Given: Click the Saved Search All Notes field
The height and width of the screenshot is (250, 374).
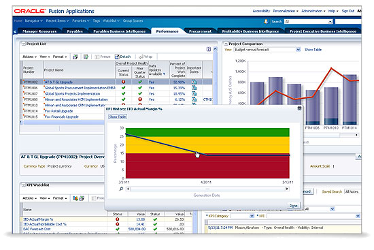Looking at the screenshot, I should (x=352, y=191).
